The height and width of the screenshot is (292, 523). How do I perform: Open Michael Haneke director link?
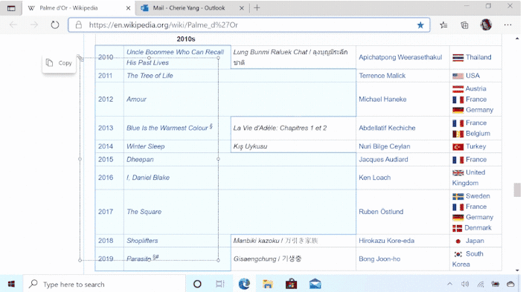tap(382, 100)
